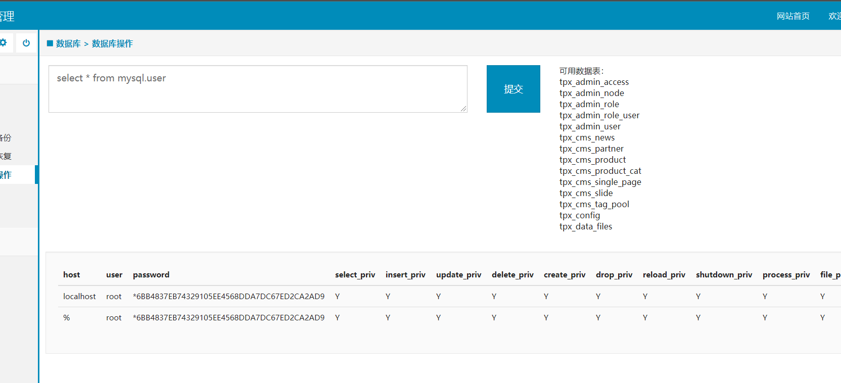This screenshot has width=841, height=383.
Task: Click the tpx_cms_product_cat table name
Action: coord(600,171)
